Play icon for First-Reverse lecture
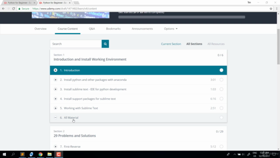 click(56, 147)
